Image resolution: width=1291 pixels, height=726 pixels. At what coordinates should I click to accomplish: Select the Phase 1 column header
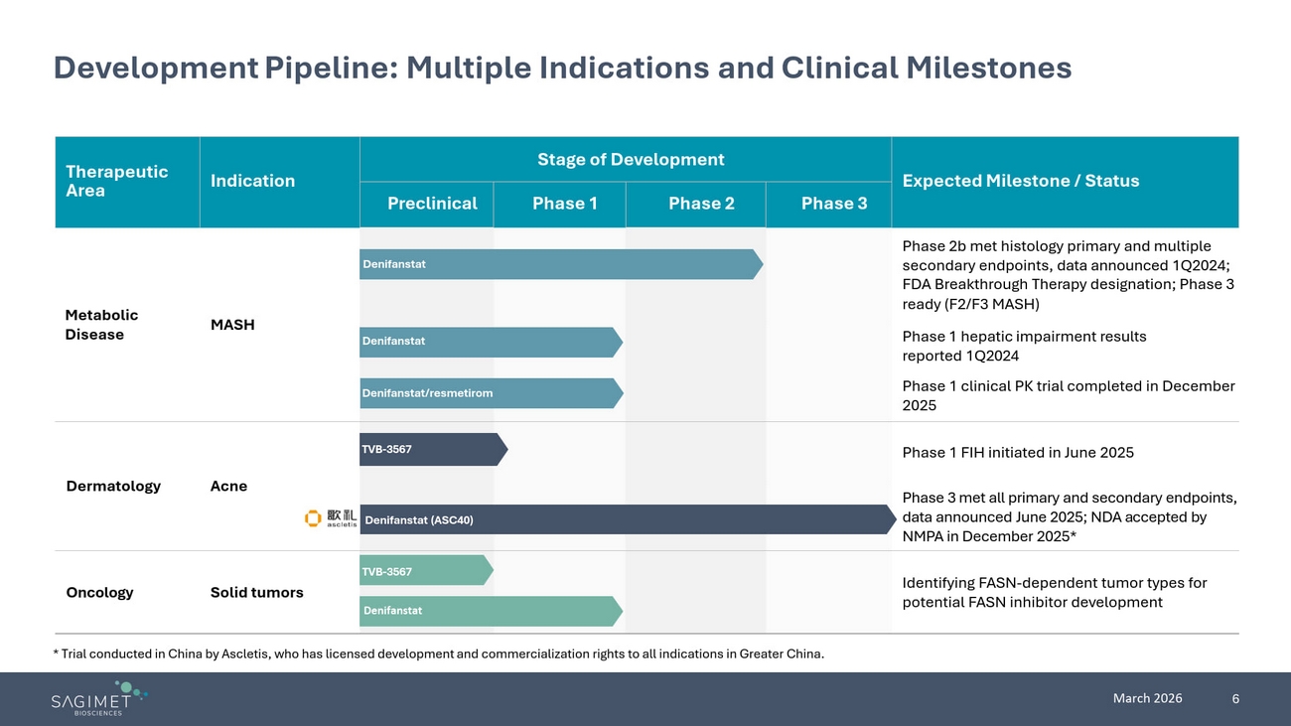[564, 204]
